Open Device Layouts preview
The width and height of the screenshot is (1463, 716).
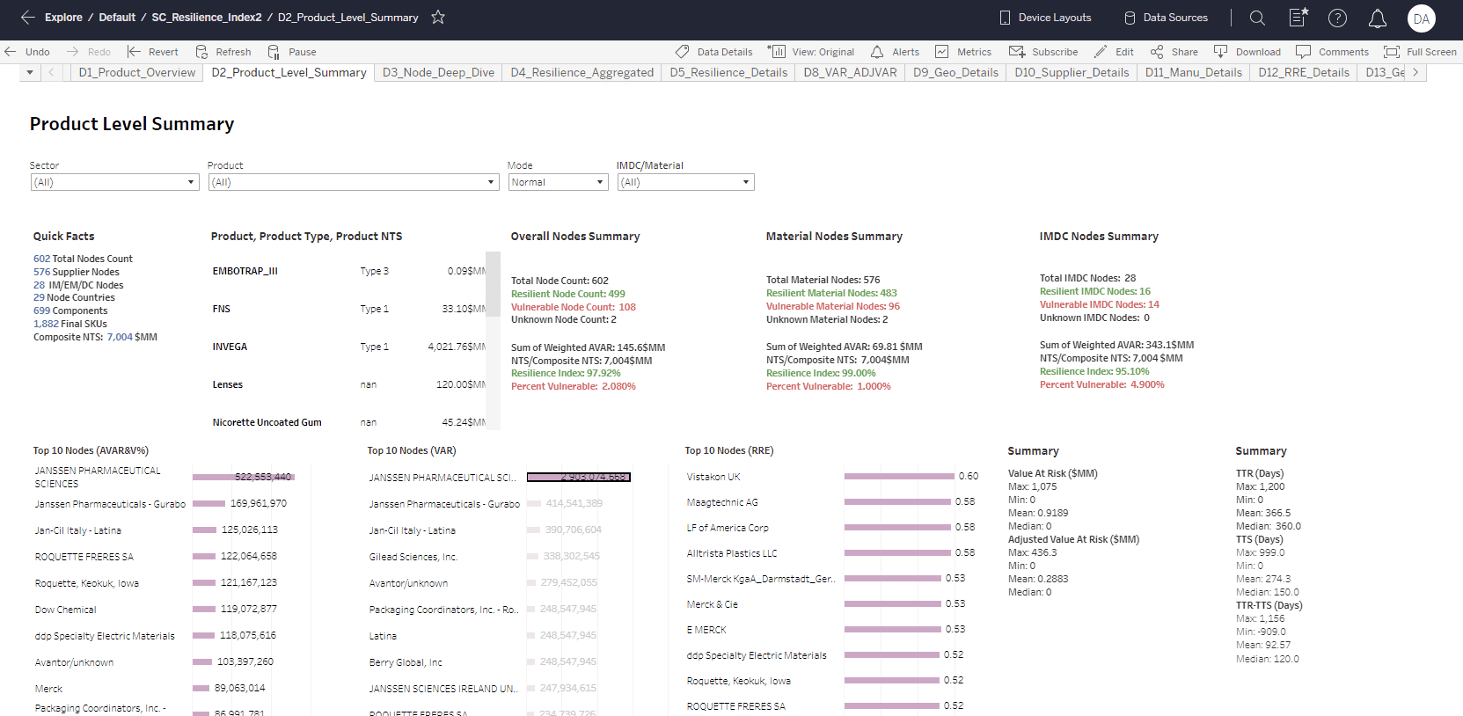tap(1045, 18)
